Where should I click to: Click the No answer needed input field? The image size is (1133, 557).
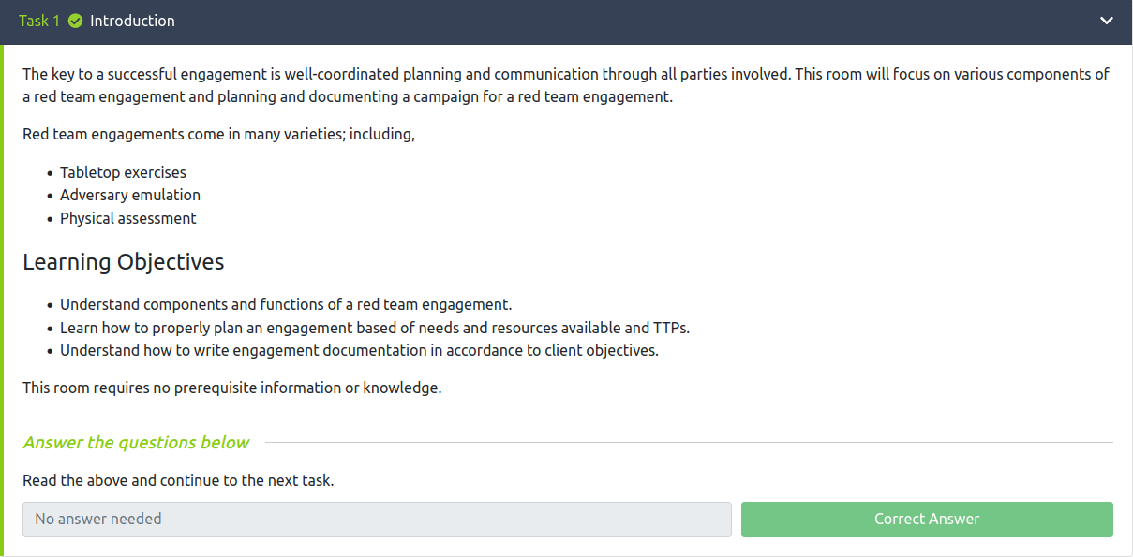pyautogui.click(x=378, y=519)
